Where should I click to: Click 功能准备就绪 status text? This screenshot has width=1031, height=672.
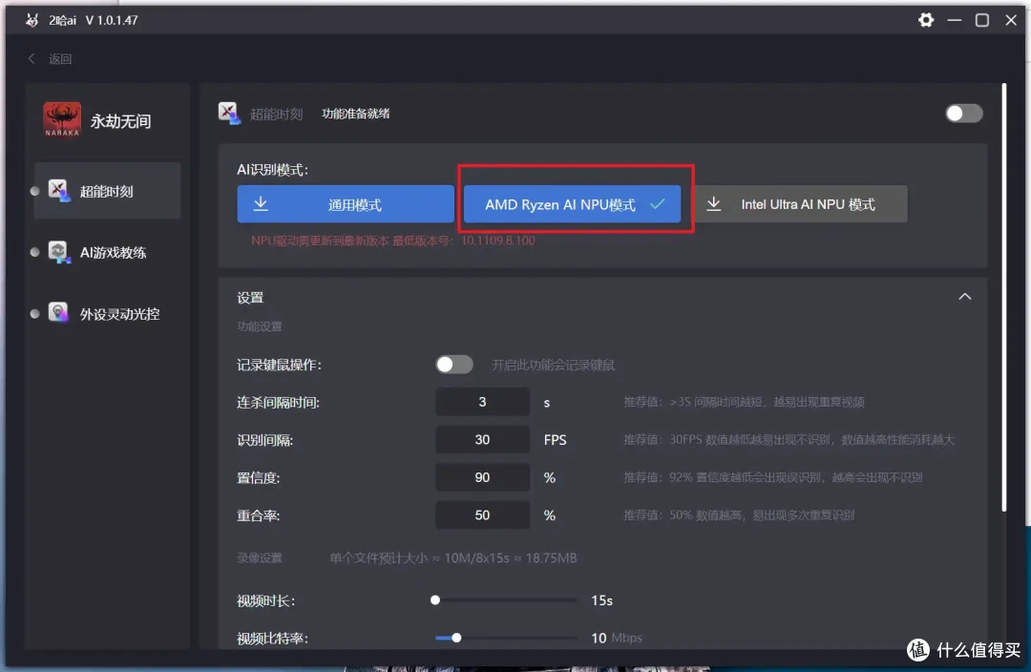[355, 114]
